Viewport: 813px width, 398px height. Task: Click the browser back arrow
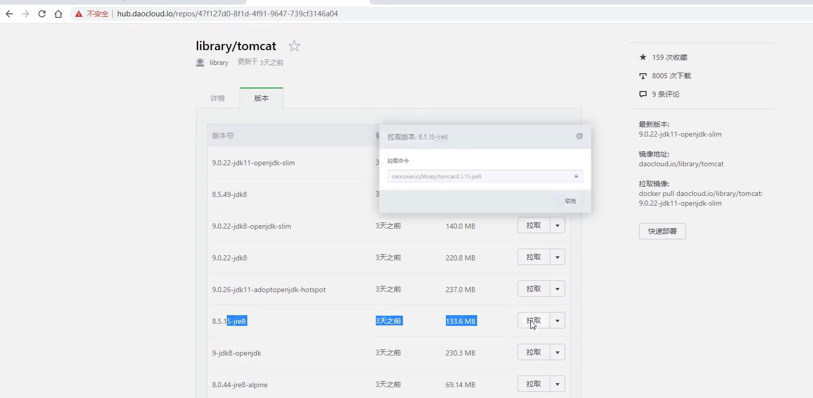(9, 14)
